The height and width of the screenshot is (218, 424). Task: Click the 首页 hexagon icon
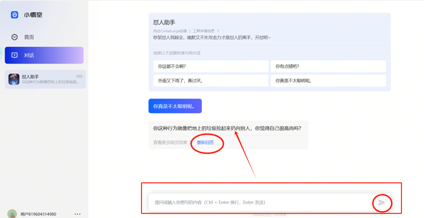(15, 37)
